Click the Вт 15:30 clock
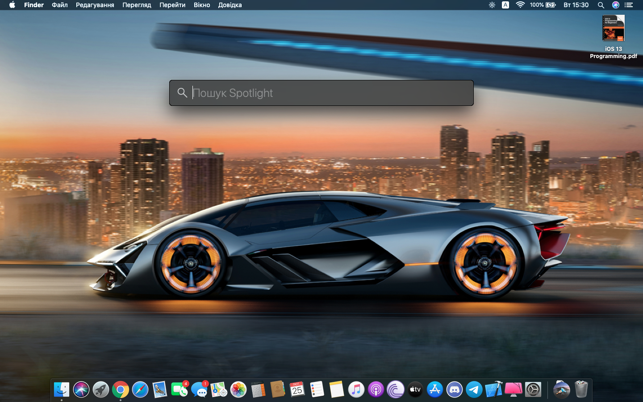Viewport: 643px width, 402px height. (x=576, y=5)
